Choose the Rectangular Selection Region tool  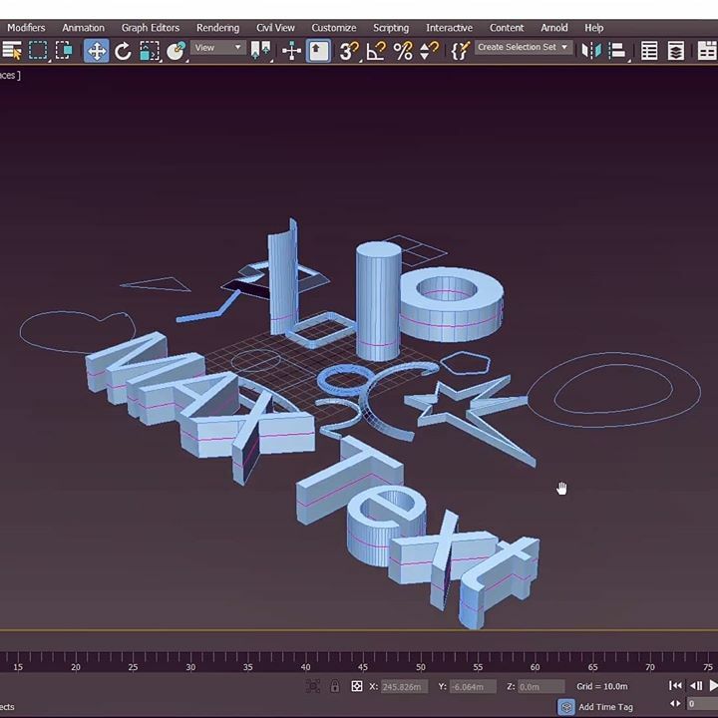point(38,51)
